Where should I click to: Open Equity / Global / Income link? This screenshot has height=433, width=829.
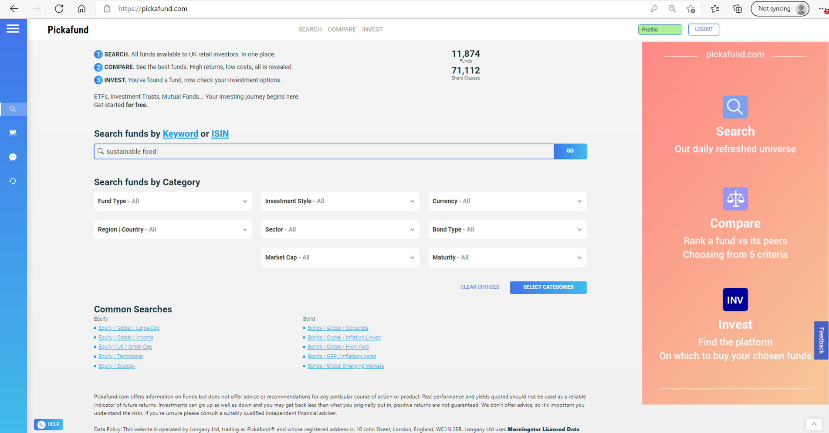[126, 338]
